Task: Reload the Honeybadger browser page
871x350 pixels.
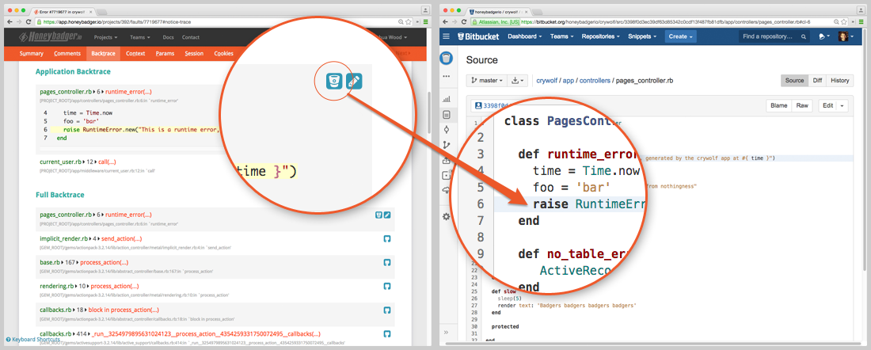Action: [29, 21]
